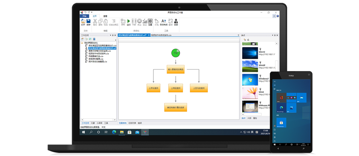
Task: Switch to the 主页 ribbon tab
Action: tap(95, 16)
